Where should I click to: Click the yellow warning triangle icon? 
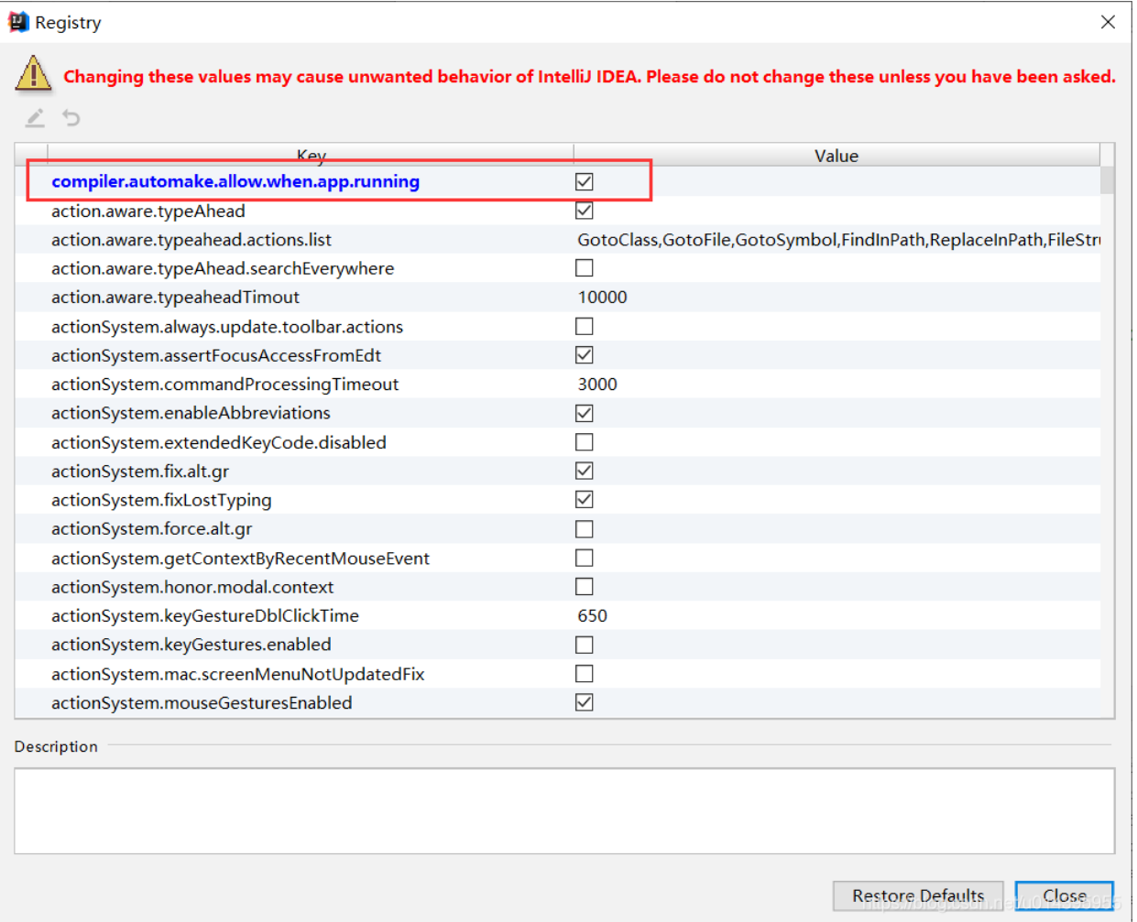point(33,73)
